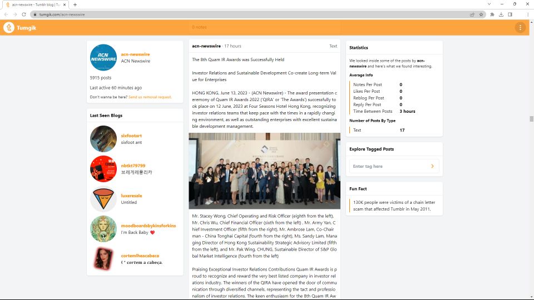Close the acn-newswire browser tab
The image size is (534, 300).
coord(65,5)
